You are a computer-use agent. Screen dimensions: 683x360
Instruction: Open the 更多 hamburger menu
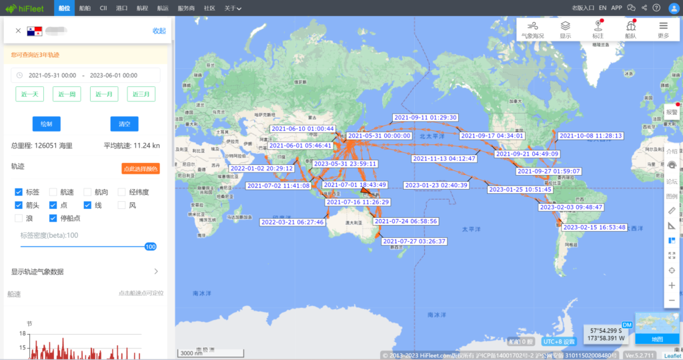(664, 29)
